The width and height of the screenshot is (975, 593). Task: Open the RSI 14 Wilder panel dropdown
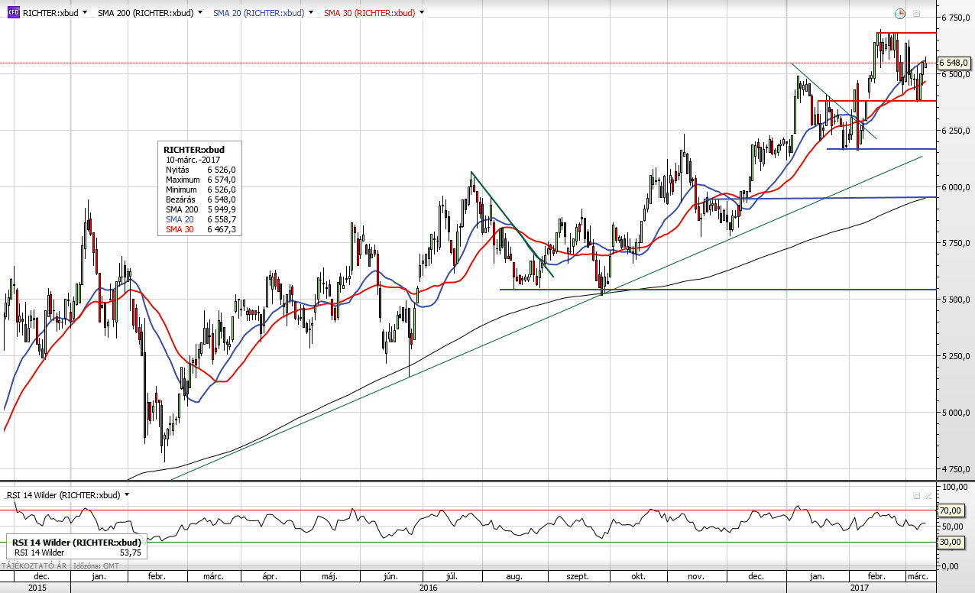point(127,494)
